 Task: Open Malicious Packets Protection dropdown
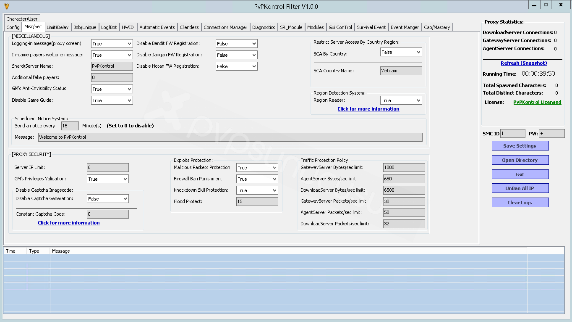click(257, 168)
